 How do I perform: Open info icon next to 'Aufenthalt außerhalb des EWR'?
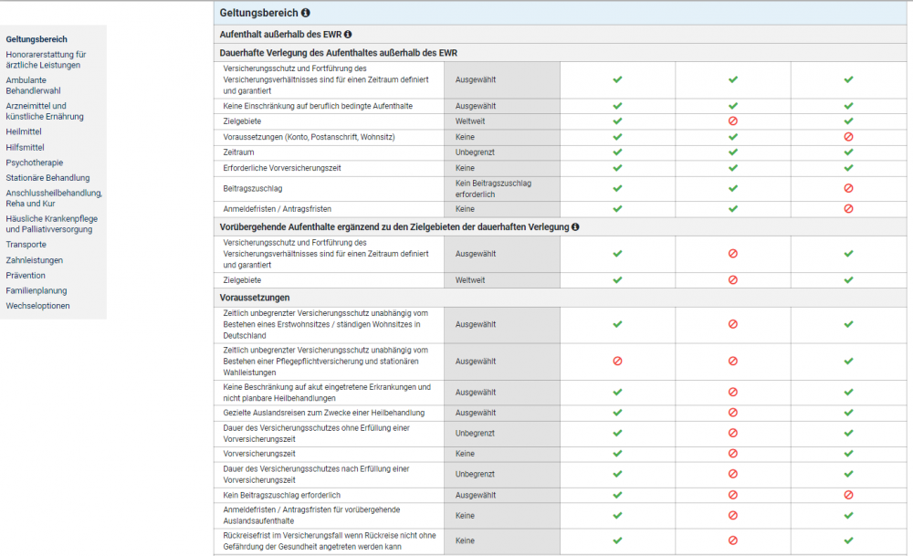[x=348, y=34]
